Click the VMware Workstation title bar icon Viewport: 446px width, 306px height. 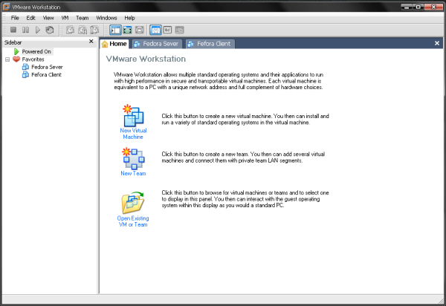[x=6, y=7]
